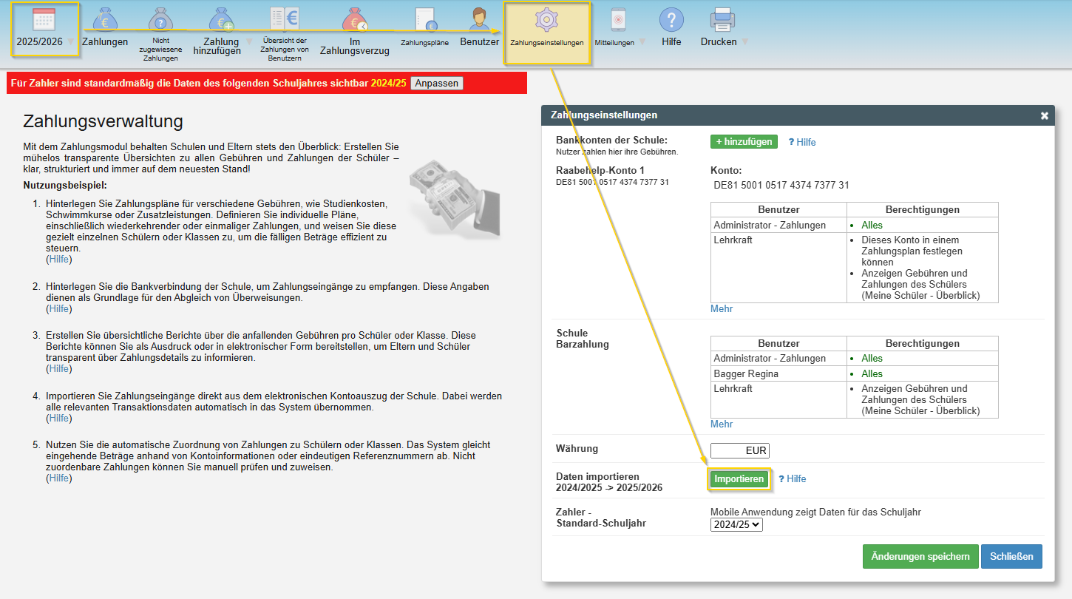Expand the Drucken dropdown arrow
The width and height of the screenshot is (1072, 599).
[x=744, y=42]
